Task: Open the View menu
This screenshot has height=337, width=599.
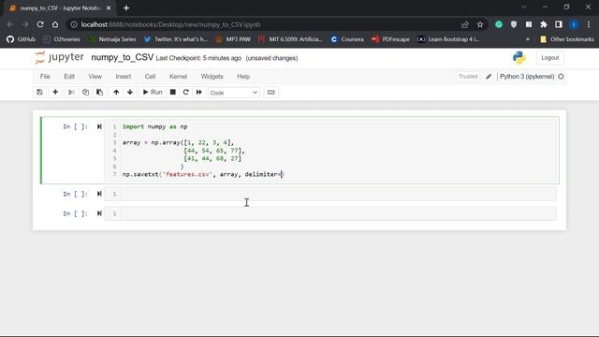Action: pyautogui.click(x=95, y=77)
